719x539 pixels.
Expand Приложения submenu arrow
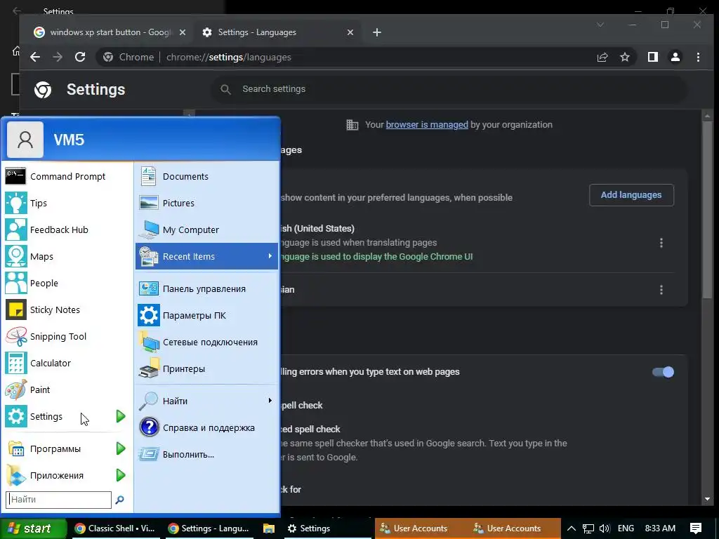(121, 475)
